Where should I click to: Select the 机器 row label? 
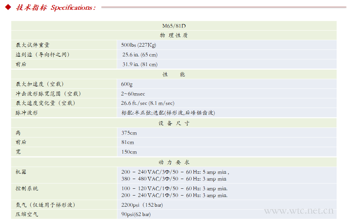coord(21,172)
